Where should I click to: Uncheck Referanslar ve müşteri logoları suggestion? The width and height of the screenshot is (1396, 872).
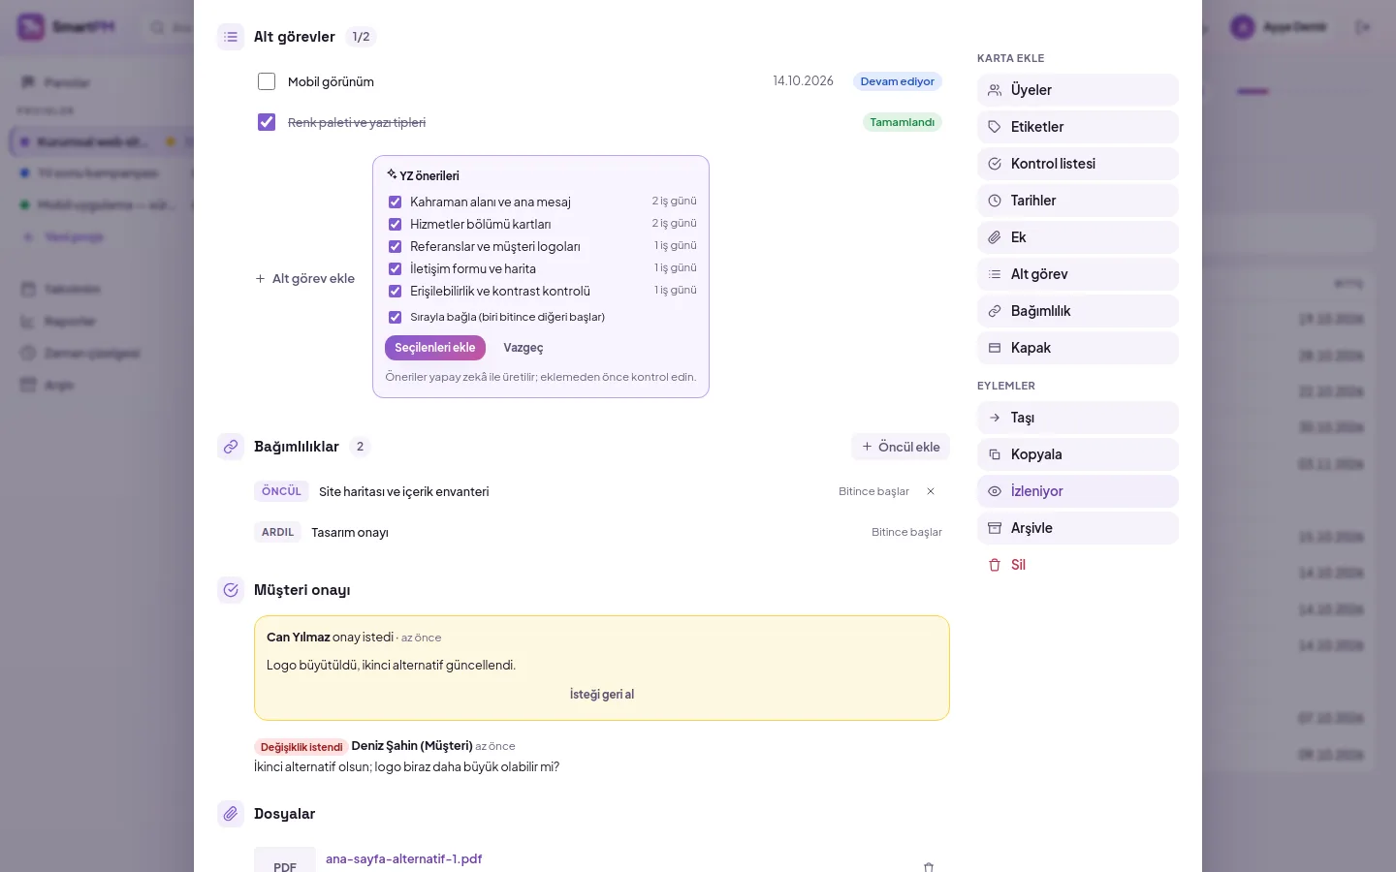[x=395, y=246]
